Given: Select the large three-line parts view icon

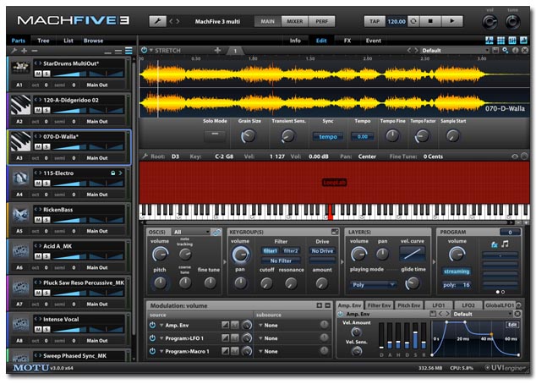Looking at the screenshot, I should (x=129, y=51).
